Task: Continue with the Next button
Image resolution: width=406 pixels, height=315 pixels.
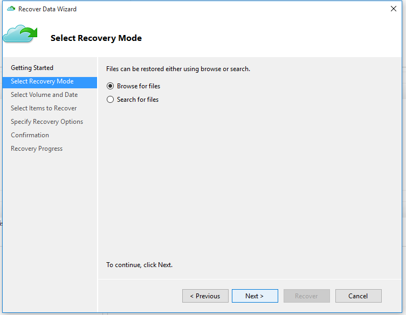Action: [255, 296]
